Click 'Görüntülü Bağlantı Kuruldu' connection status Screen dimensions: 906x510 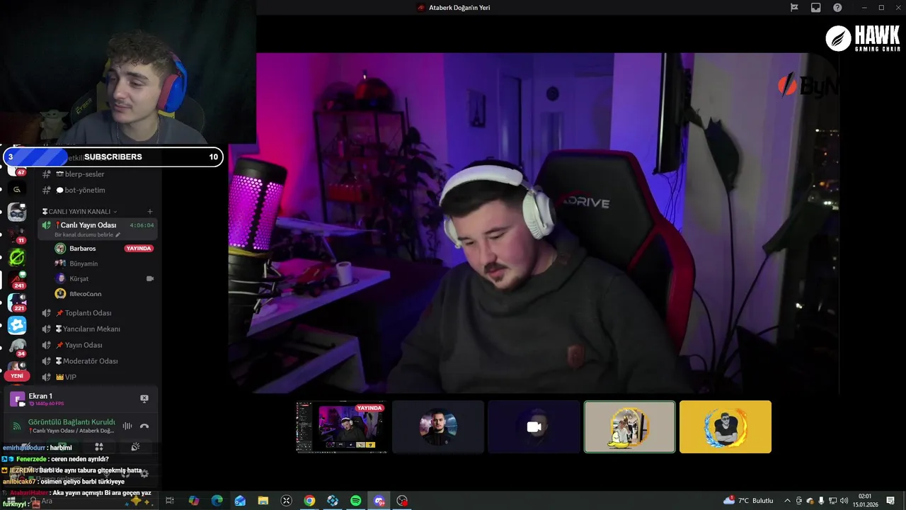click(x=71, y=422)
